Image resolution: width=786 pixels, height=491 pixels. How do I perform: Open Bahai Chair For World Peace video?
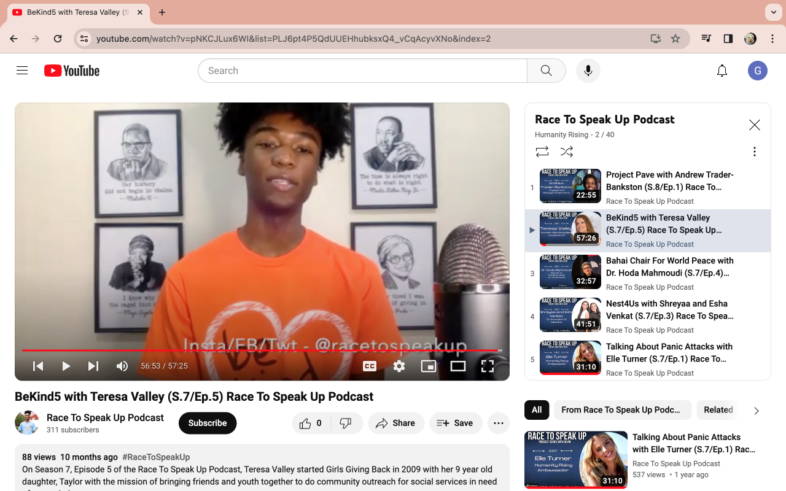point(648,274)
